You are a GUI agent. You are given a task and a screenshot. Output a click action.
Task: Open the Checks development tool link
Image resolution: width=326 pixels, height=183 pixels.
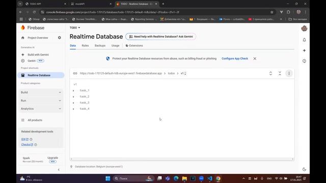27,144
